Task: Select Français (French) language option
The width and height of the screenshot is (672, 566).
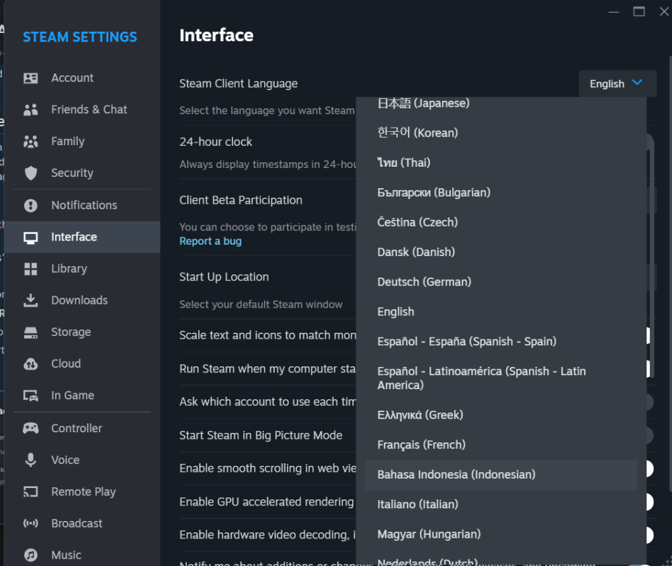Action: pyautogui.click(x=421, y=445)
